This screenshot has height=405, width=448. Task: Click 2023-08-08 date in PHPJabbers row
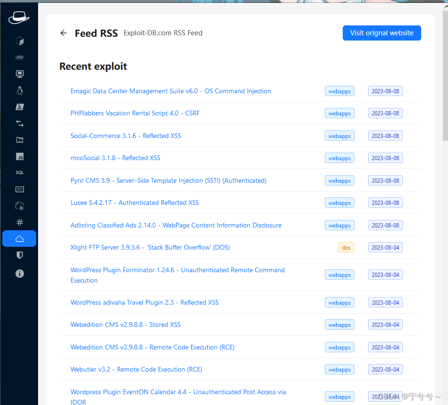click(385, 113)
